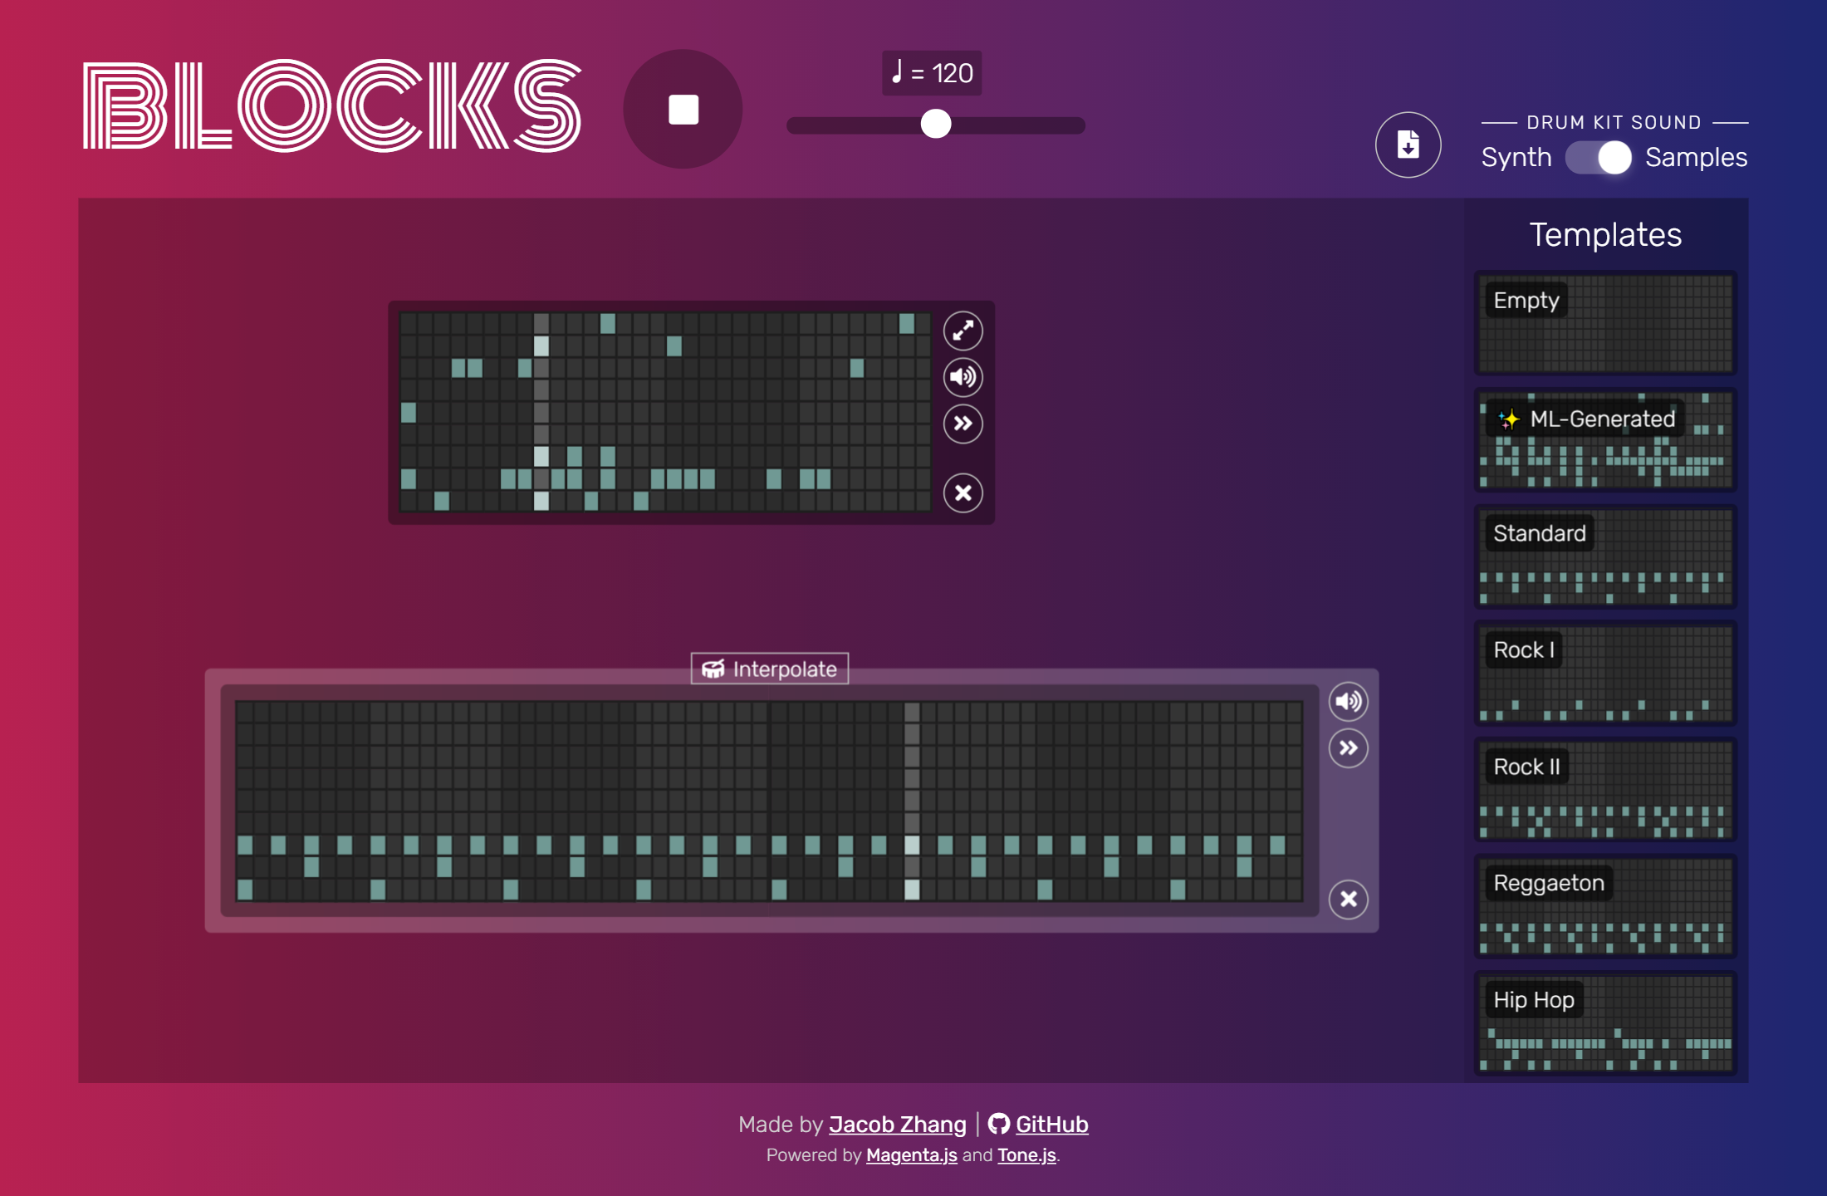Click the Interpolate block's double-arrow continue icon

pos(1348,748)
